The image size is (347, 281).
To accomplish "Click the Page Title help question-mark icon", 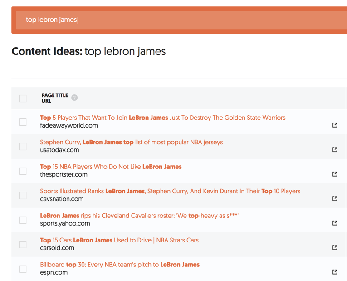I will pos(74,98).
